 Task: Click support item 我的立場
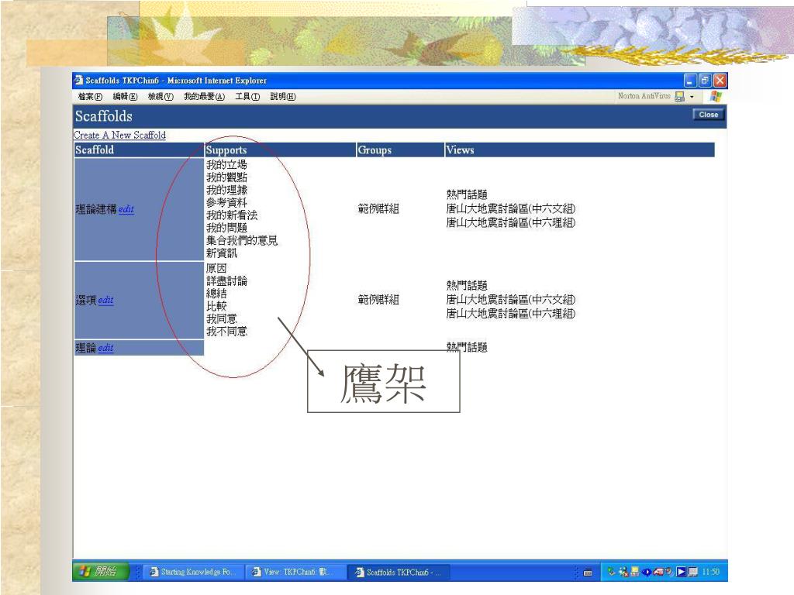coord(226,164)
